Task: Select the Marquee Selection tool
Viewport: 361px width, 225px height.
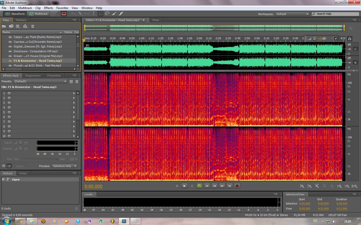Action: point(101,14)
